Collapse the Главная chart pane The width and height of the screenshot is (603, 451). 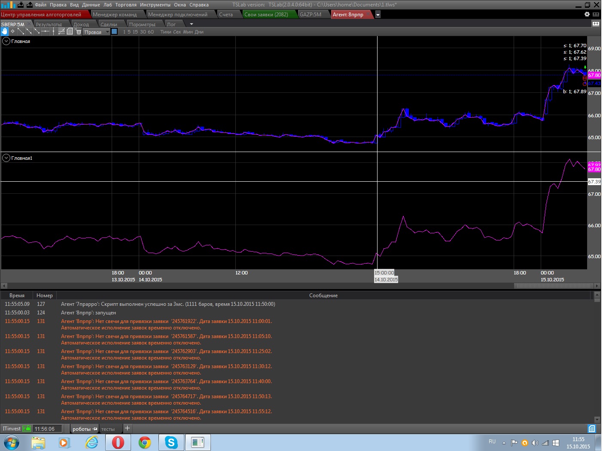tap(6, 41)
